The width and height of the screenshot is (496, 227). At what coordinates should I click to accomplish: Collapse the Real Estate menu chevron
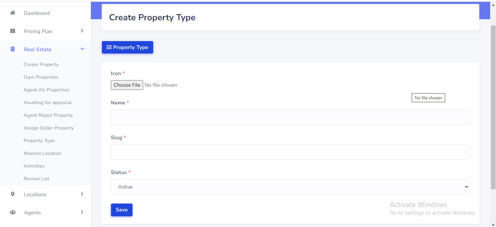pyautogui.click(x=82, y=49)
